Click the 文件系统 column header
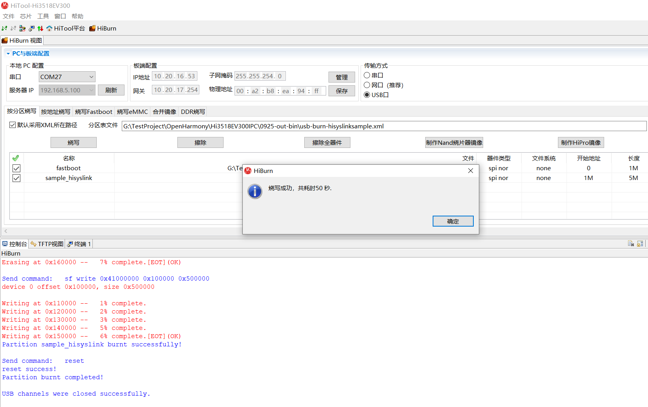This screenshot has width=648, height=407. pyautogui.click(x=544, y=158)
